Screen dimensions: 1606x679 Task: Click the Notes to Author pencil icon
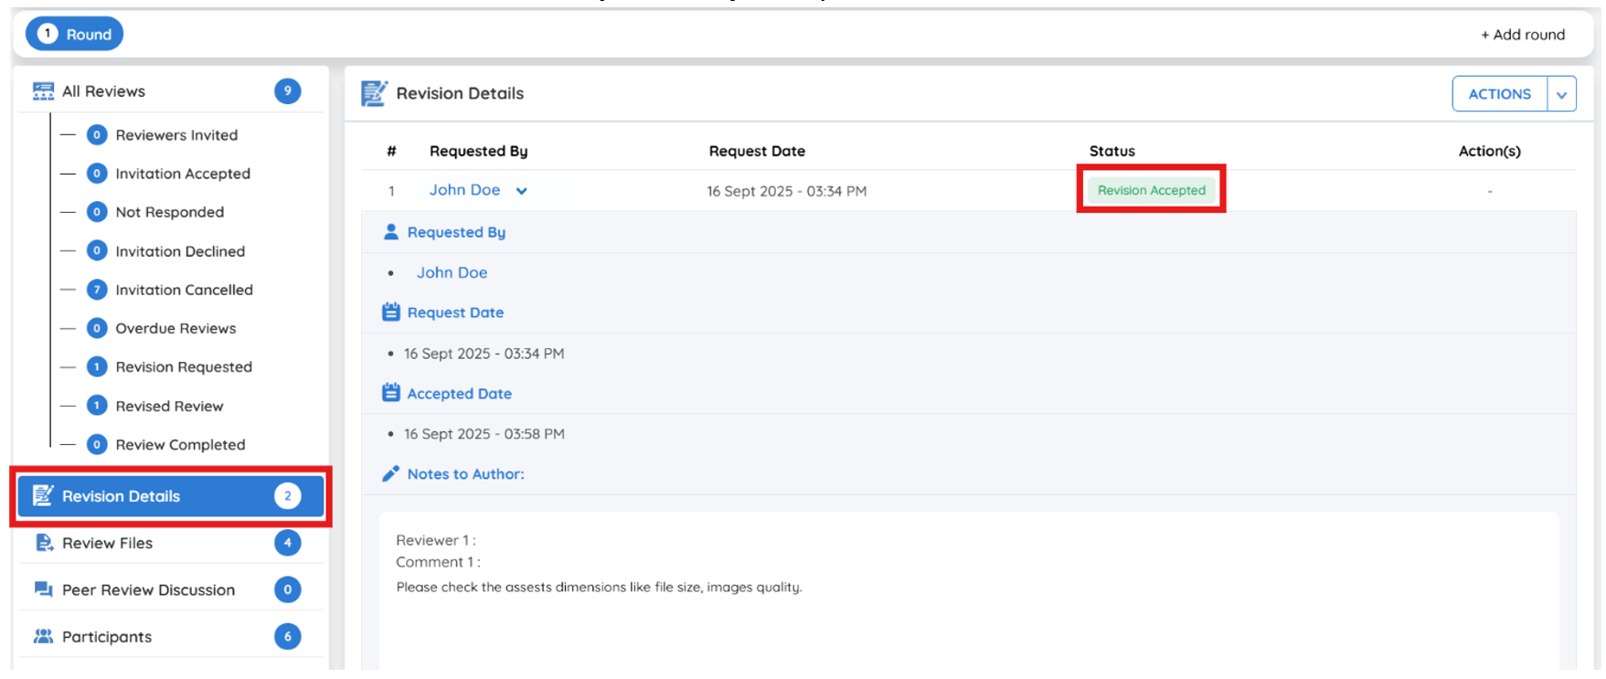click(390, 473)
